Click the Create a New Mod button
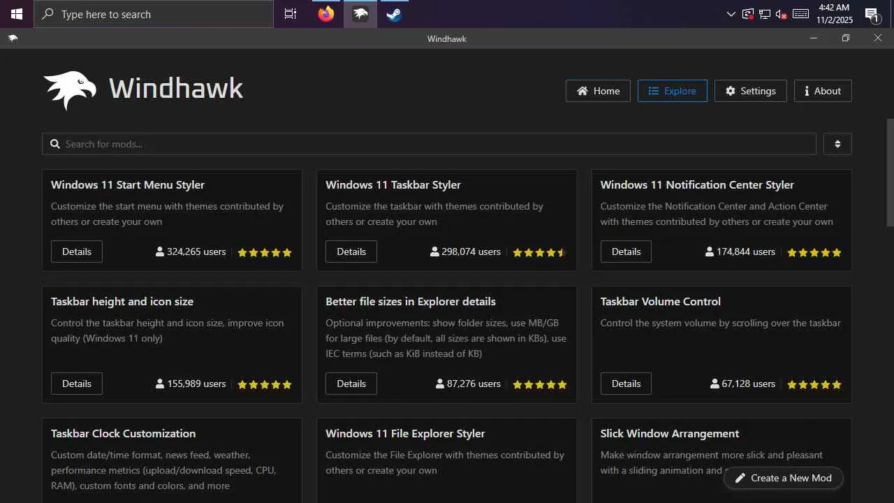The width and height of the screenshot is (894, 503). 784,478
